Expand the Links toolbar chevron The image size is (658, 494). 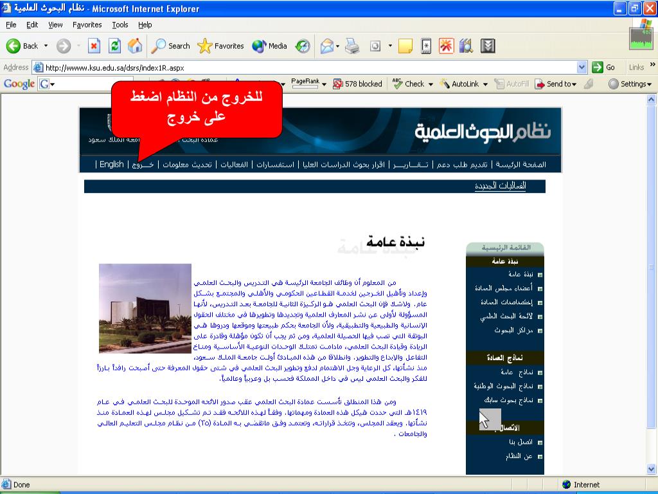click(653, 65)
